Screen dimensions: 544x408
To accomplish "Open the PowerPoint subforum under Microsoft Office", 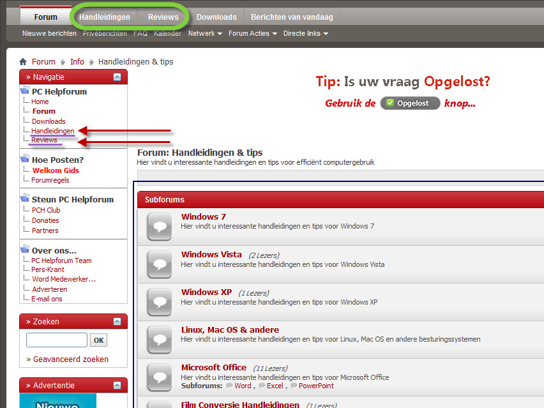I will (316, 386).
